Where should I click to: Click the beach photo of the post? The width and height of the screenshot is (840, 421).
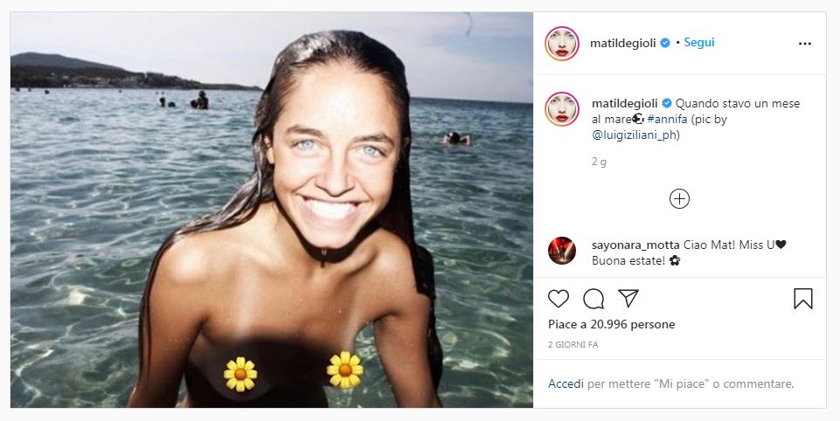(271, 210)
